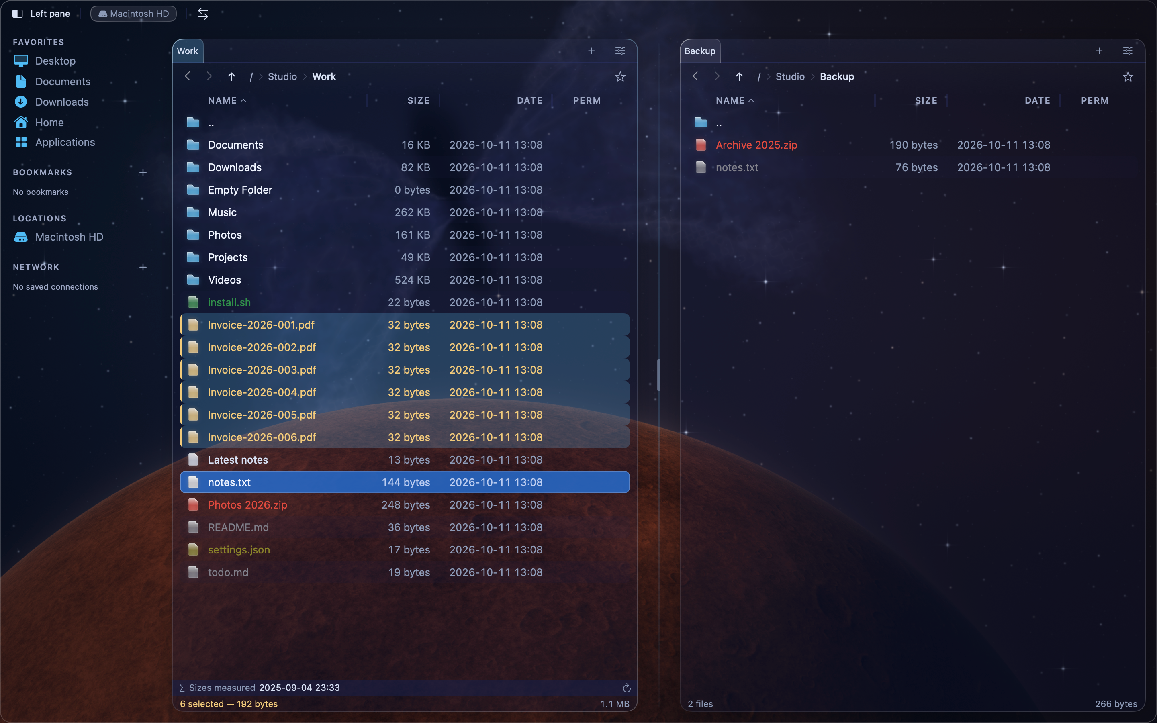Open view options sliders in Backup pane

tap(1128, 51)
